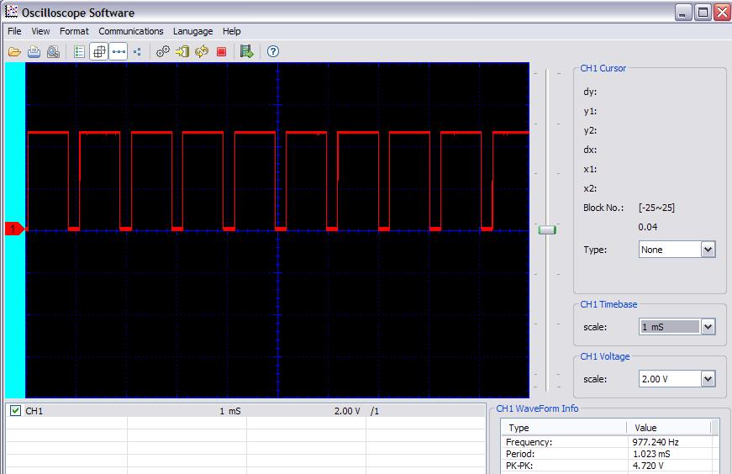This screenshot has height=474, width=732.
Task: Open the CH1 Voltage scale dropdown
Action: pyautogui.click(x=708, y=379)
